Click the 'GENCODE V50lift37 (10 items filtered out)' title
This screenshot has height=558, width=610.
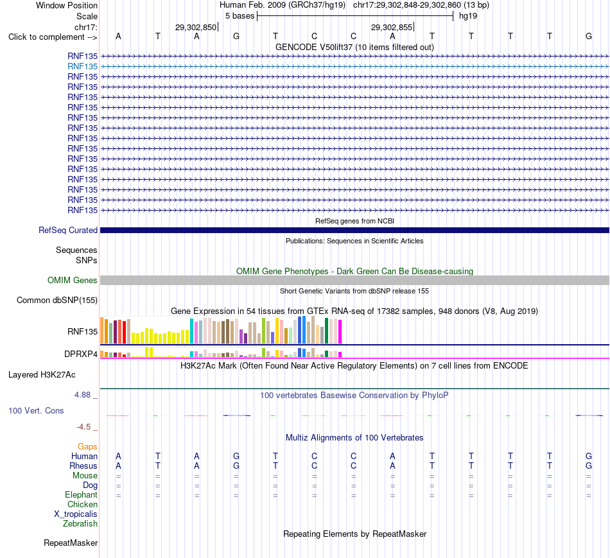coord(354,47)
